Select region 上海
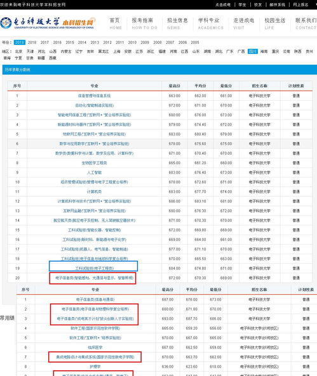 [x=117, y=51]
